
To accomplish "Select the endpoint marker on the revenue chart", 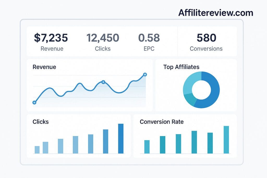I will pyautogui.click(x=145, y=75).
